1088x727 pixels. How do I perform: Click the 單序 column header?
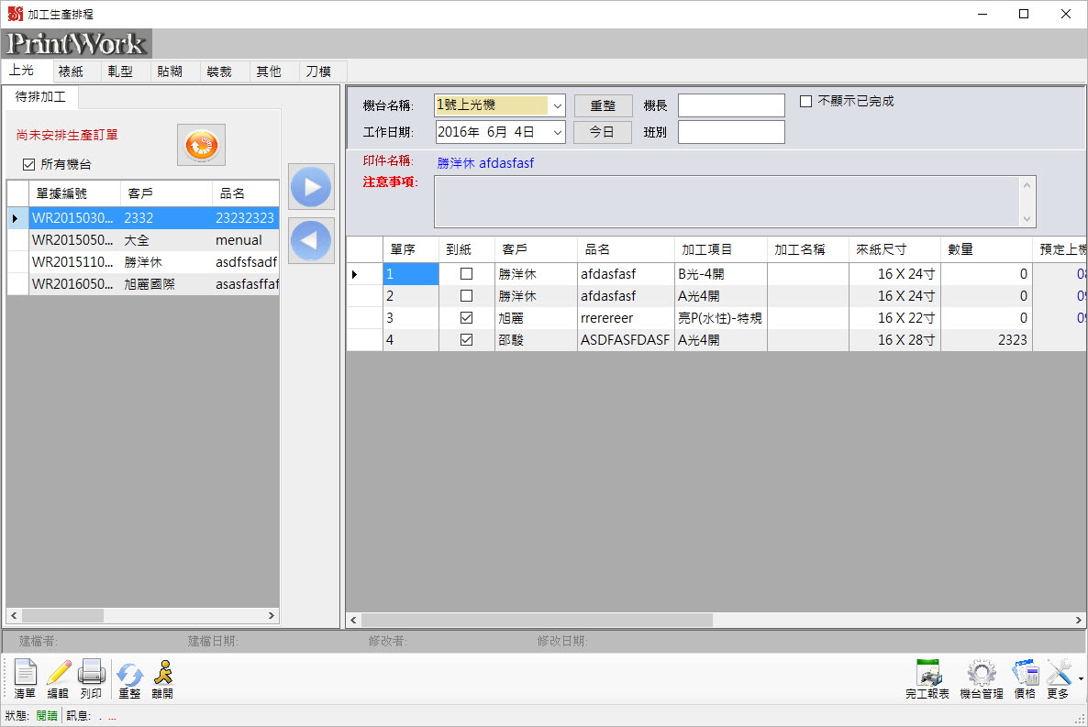411,249
